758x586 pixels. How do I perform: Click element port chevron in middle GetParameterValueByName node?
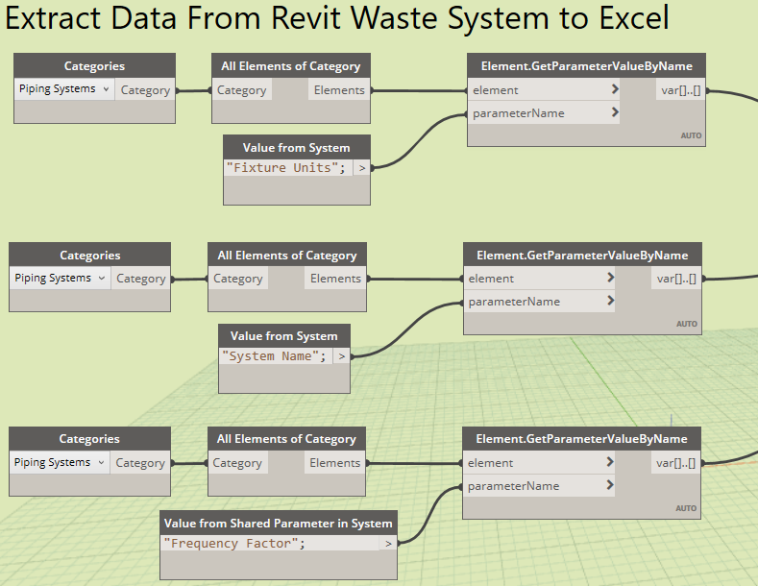coord(611,277)
